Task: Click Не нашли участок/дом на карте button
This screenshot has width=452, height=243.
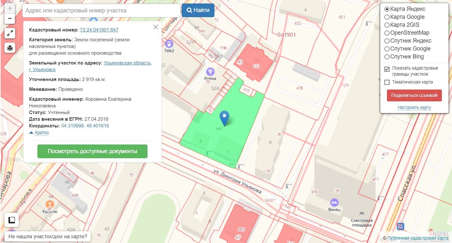Action: (48, 237)
